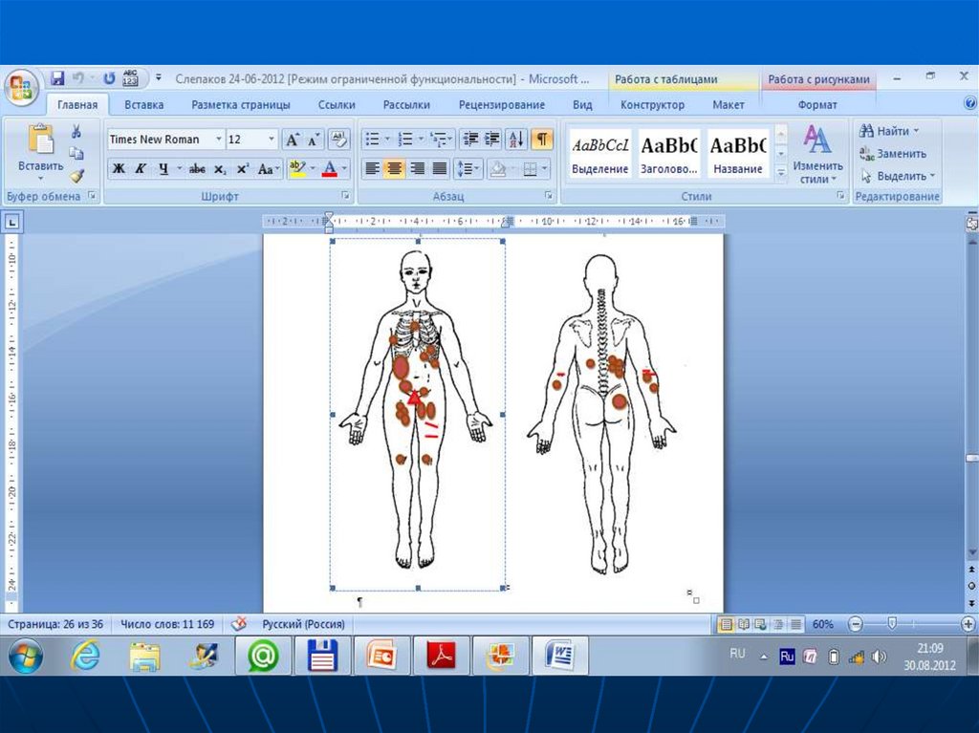Image resolution: width=979 pixels, height=733 pixels.
Task: Open Internet Explorer from the taskbar
Action: 85,656
